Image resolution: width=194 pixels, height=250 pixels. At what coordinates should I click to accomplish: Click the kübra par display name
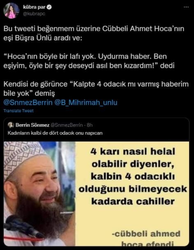click(34, 7)
